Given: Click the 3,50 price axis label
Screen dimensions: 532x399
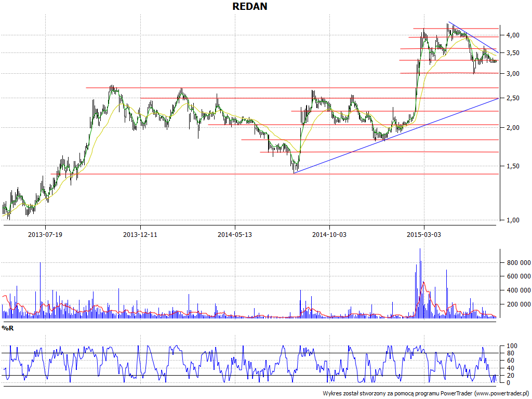Looking at the screenshot, I should (x=512, y=53).
